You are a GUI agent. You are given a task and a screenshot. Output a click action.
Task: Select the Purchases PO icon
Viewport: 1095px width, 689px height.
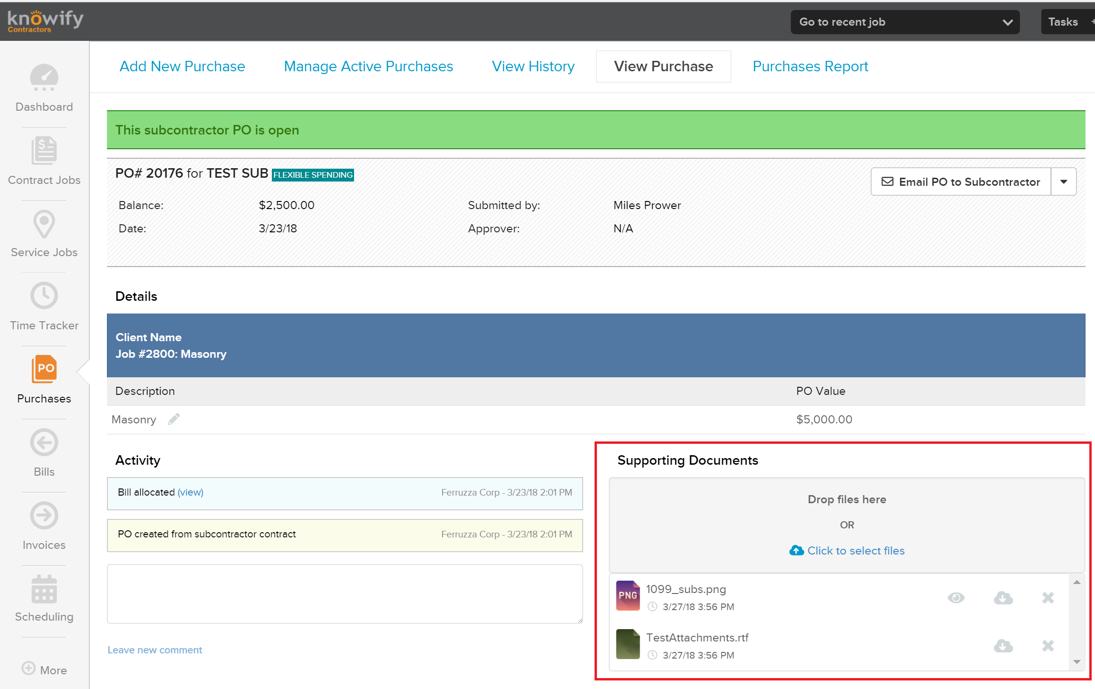[44, 369]
